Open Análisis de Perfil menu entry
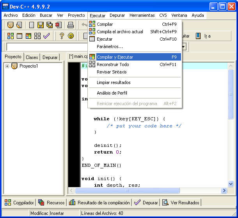The image size is (238, 218). [x=135, y=93]
